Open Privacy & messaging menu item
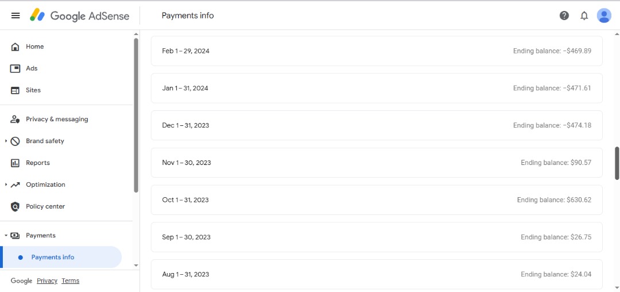 (x=57, y=120)
